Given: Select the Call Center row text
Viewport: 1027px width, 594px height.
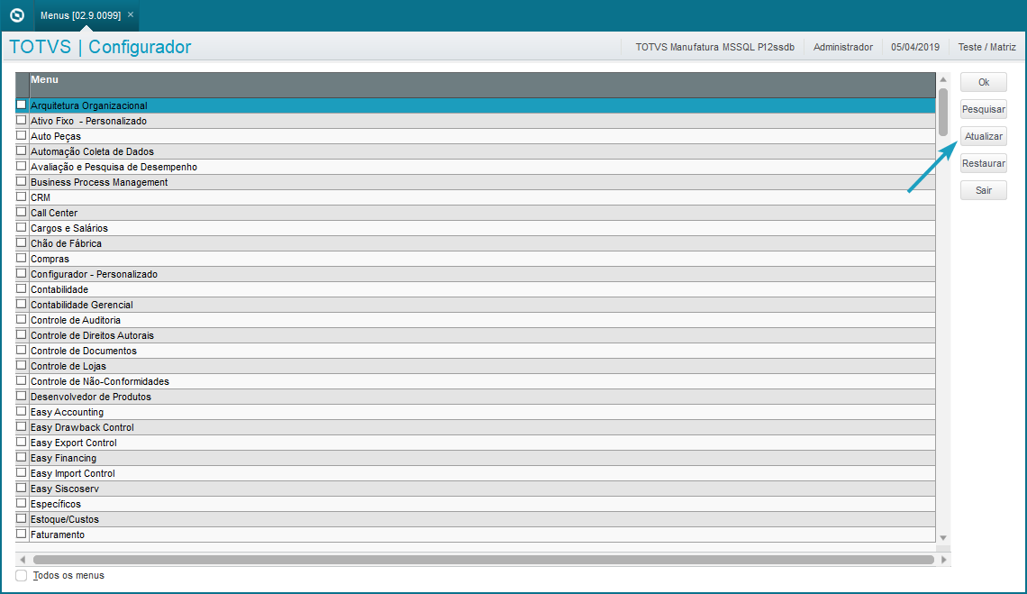Looking at the screenshot, I should click(54, 213).
